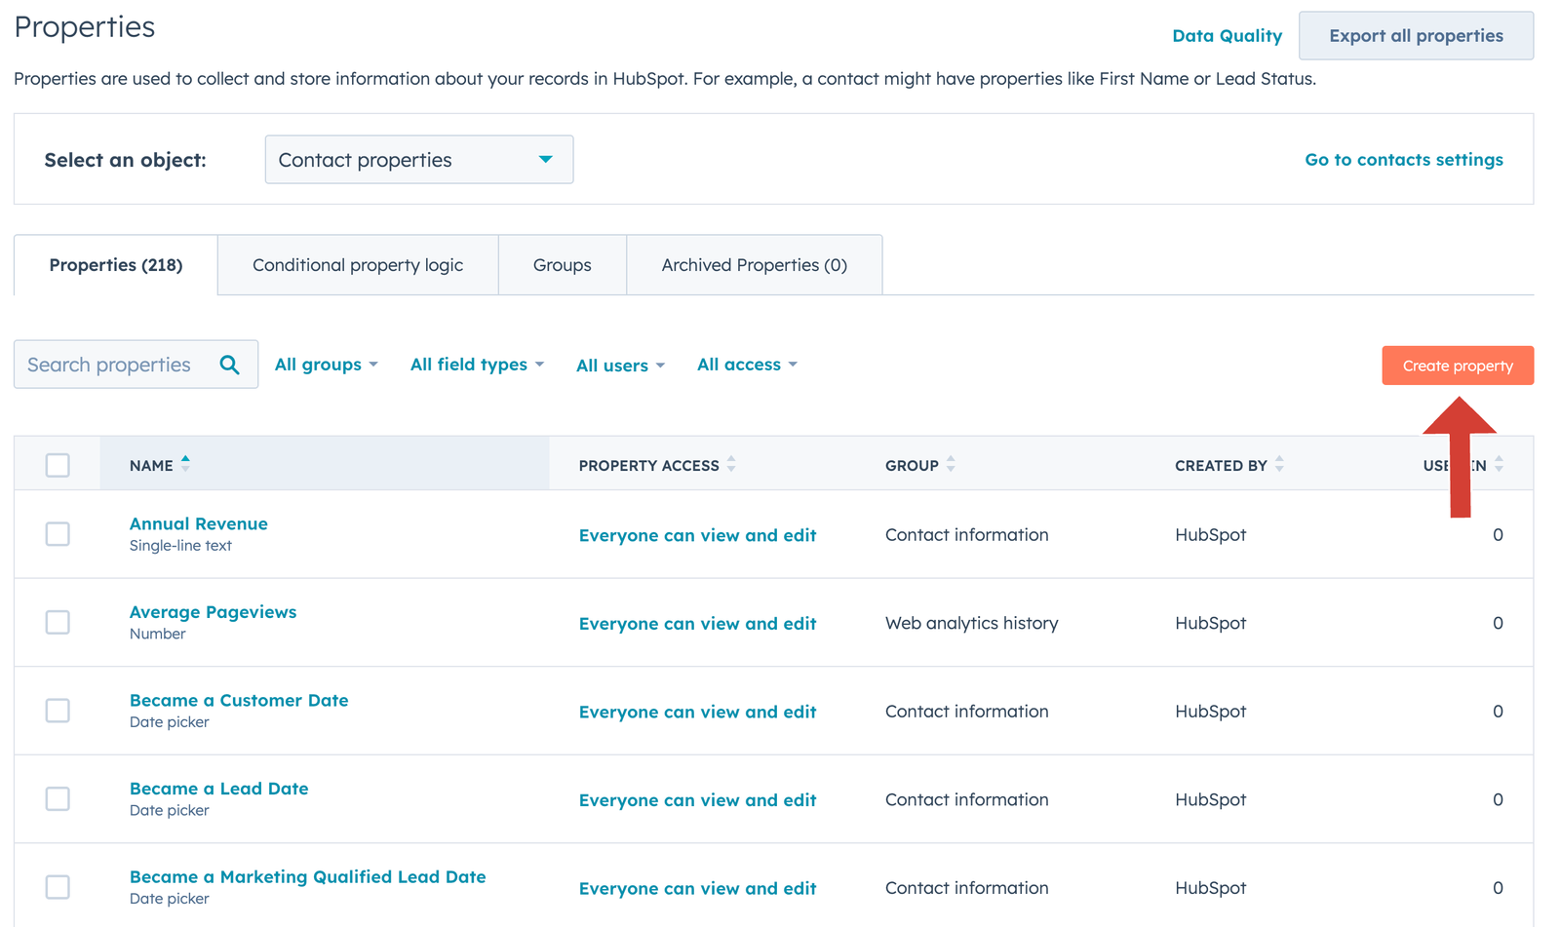Click the search magnifier icon
The image size is (1560, 927).
point(230,364)
